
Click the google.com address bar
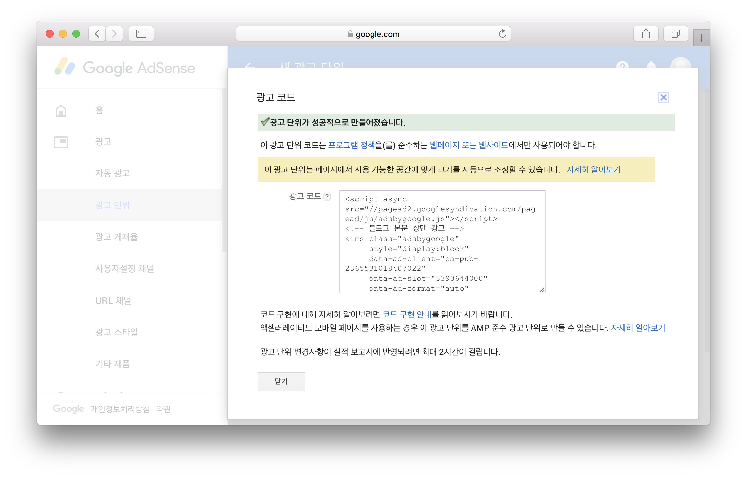[373, 34]
